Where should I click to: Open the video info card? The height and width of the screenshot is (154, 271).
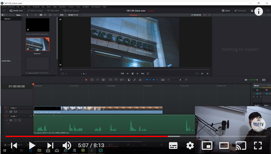click(x=259, y=11)
